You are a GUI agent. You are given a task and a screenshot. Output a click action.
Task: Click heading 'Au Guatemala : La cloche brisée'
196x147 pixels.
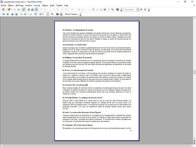pyautogui.click(x=74, y=45)
